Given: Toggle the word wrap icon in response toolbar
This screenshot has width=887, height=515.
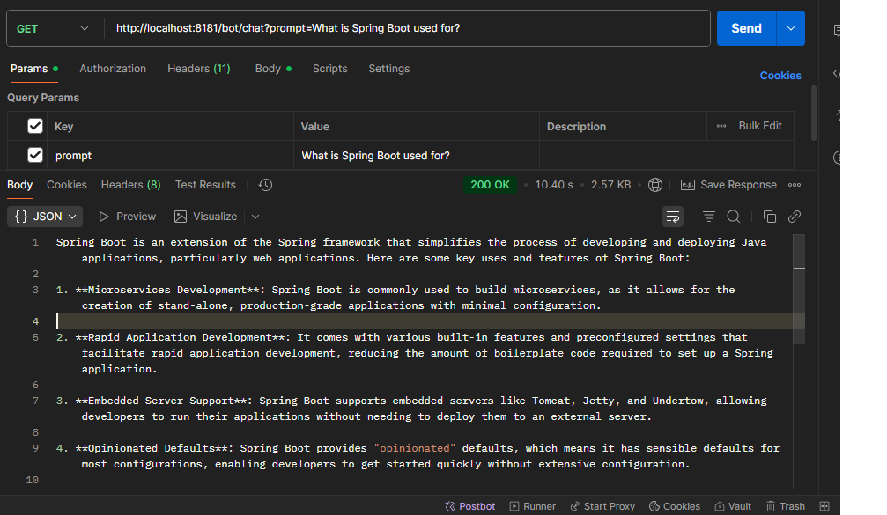Looking at the screenshot, I should point(673,217).
